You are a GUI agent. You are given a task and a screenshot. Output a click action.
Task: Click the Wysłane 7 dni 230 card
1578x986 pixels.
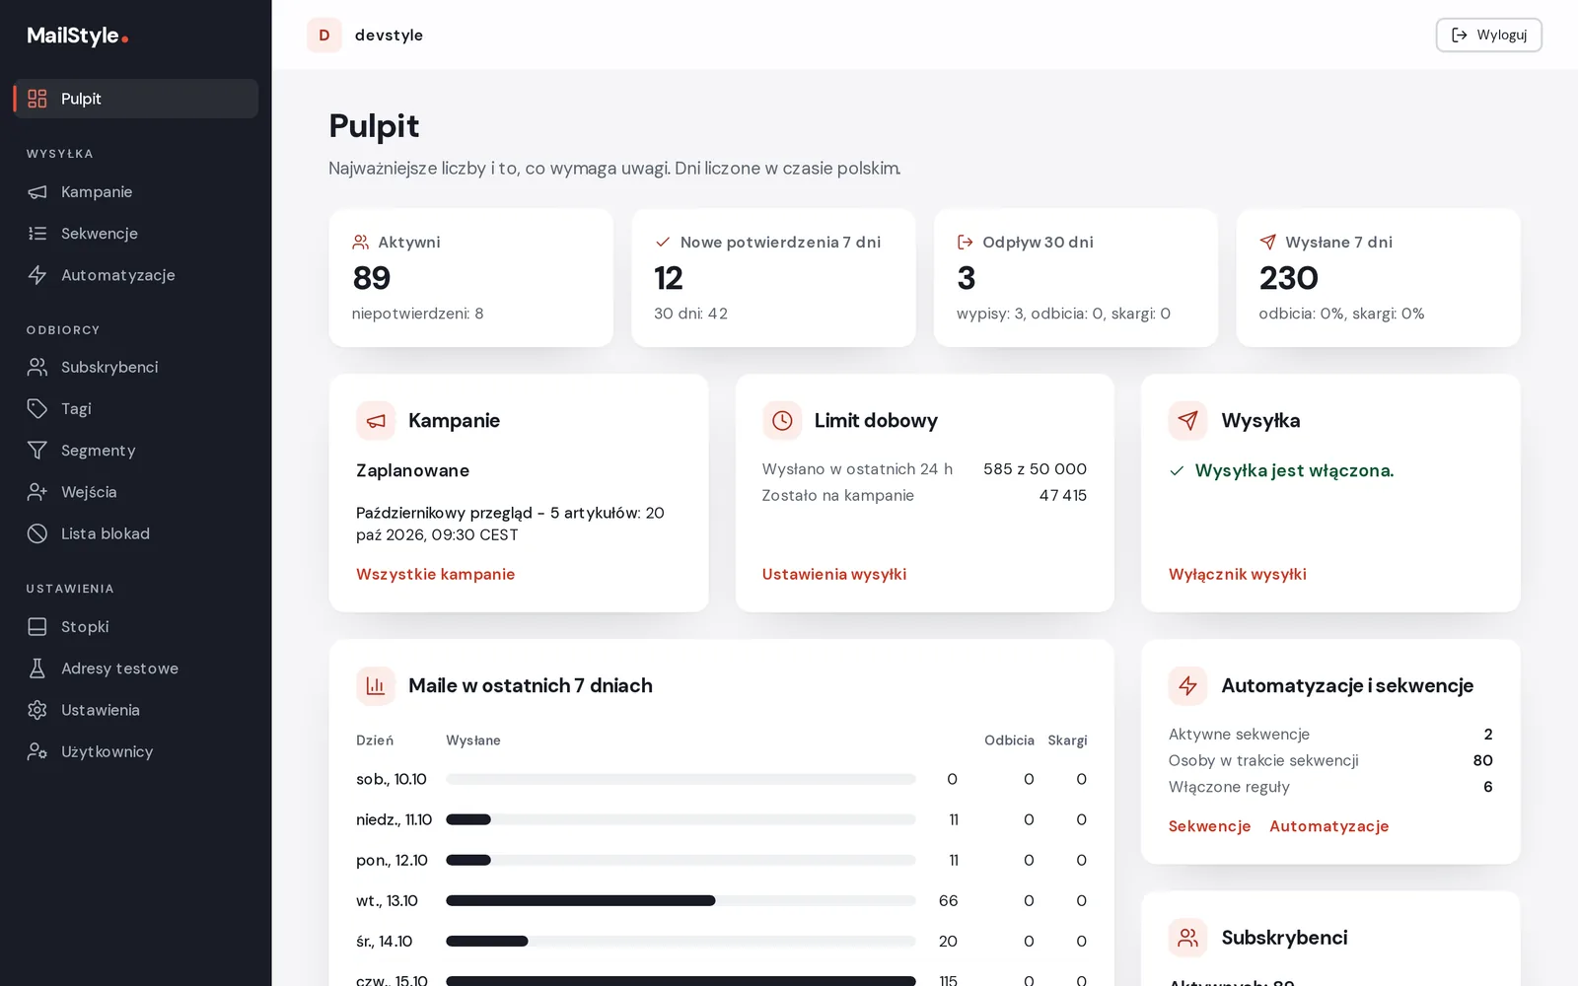tap(1378, 278)
